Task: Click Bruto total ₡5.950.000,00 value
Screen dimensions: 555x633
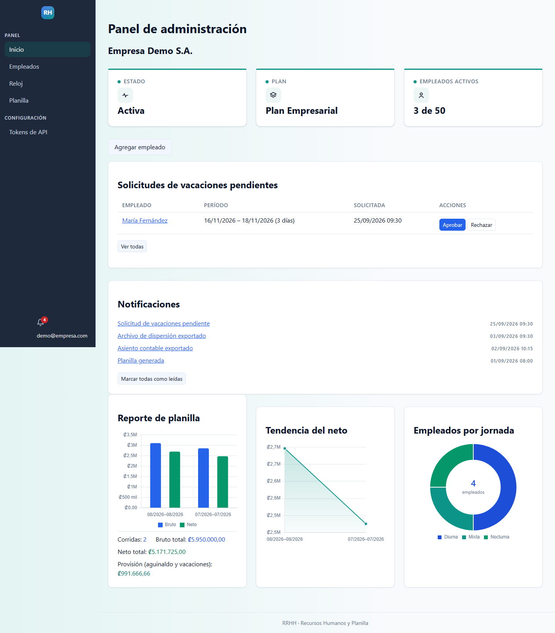Action: tap(207, 540)
